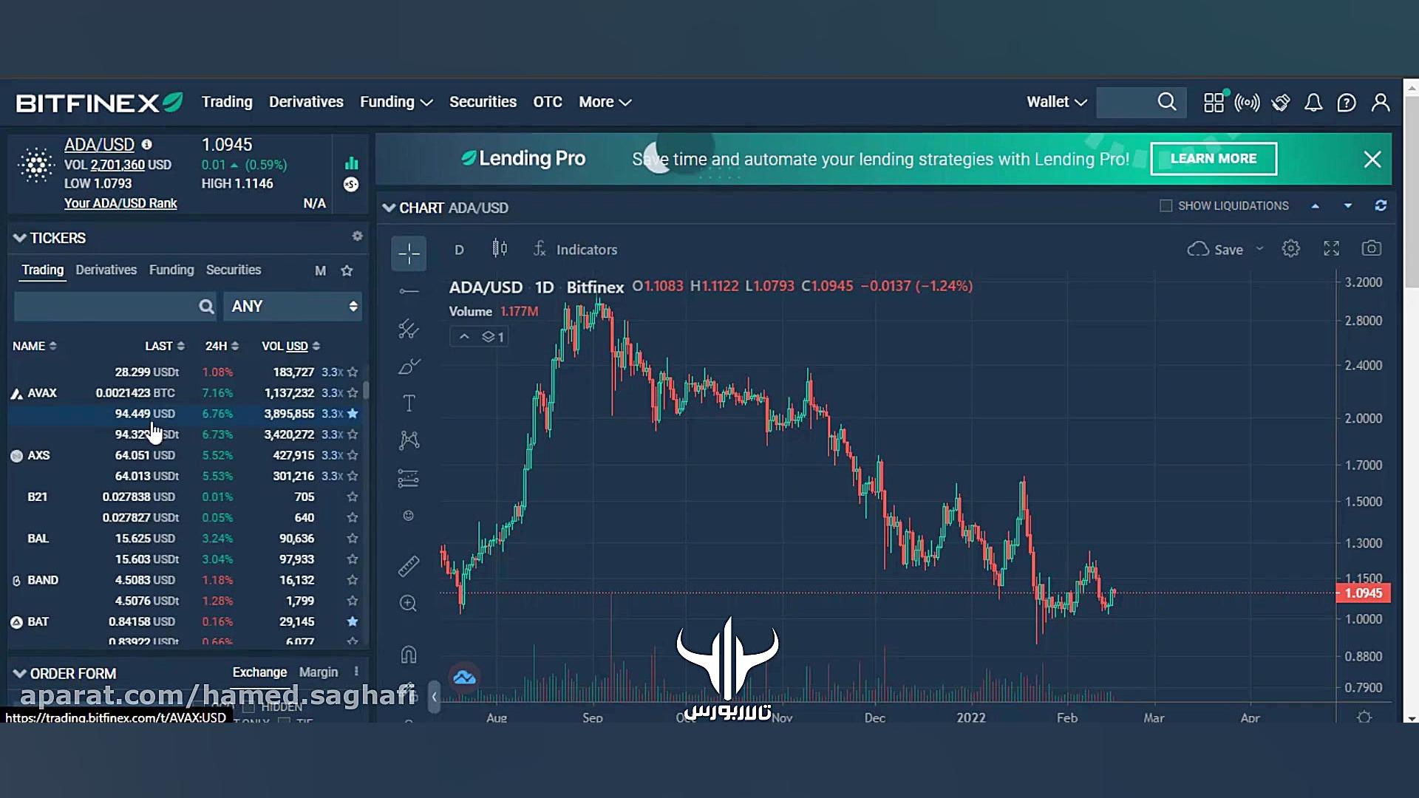Enter fullscreen chart mode
Screen dimensions: 1419x798
1331,249
